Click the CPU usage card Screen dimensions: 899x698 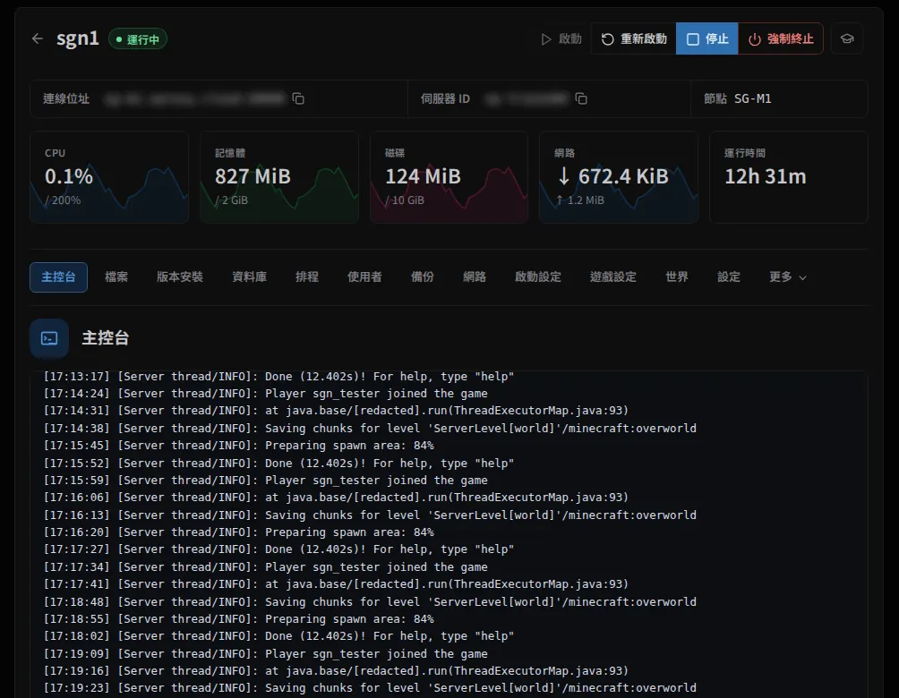[109, 177]
